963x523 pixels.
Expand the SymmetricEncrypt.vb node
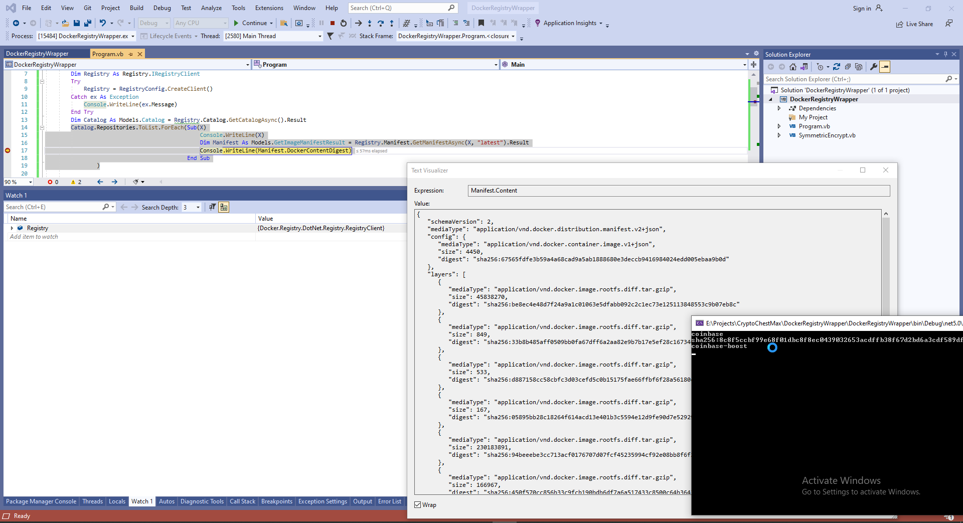pyautogui.click(x=779, y=135)
